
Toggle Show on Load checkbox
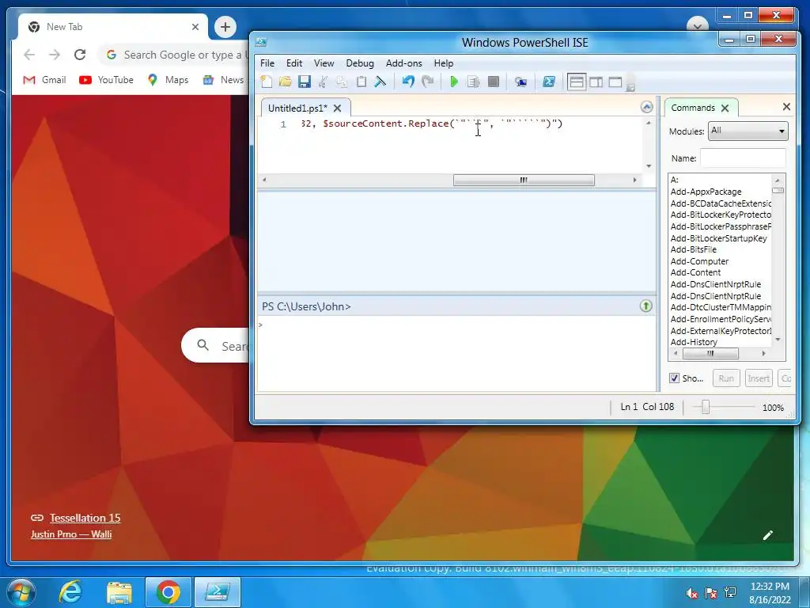[x=674, y=378]
